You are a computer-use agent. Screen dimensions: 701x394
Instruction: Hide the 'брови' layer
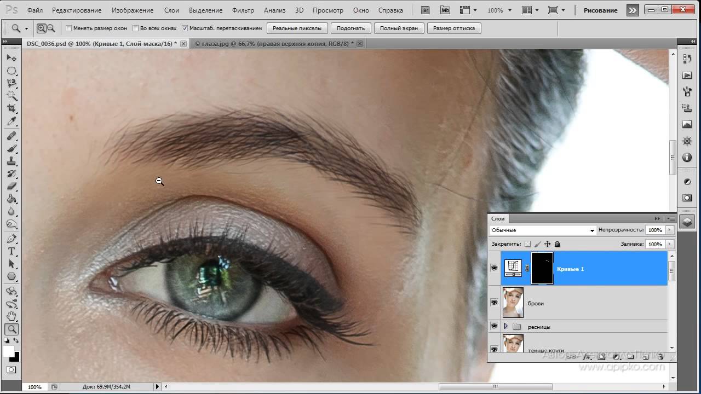494,303
